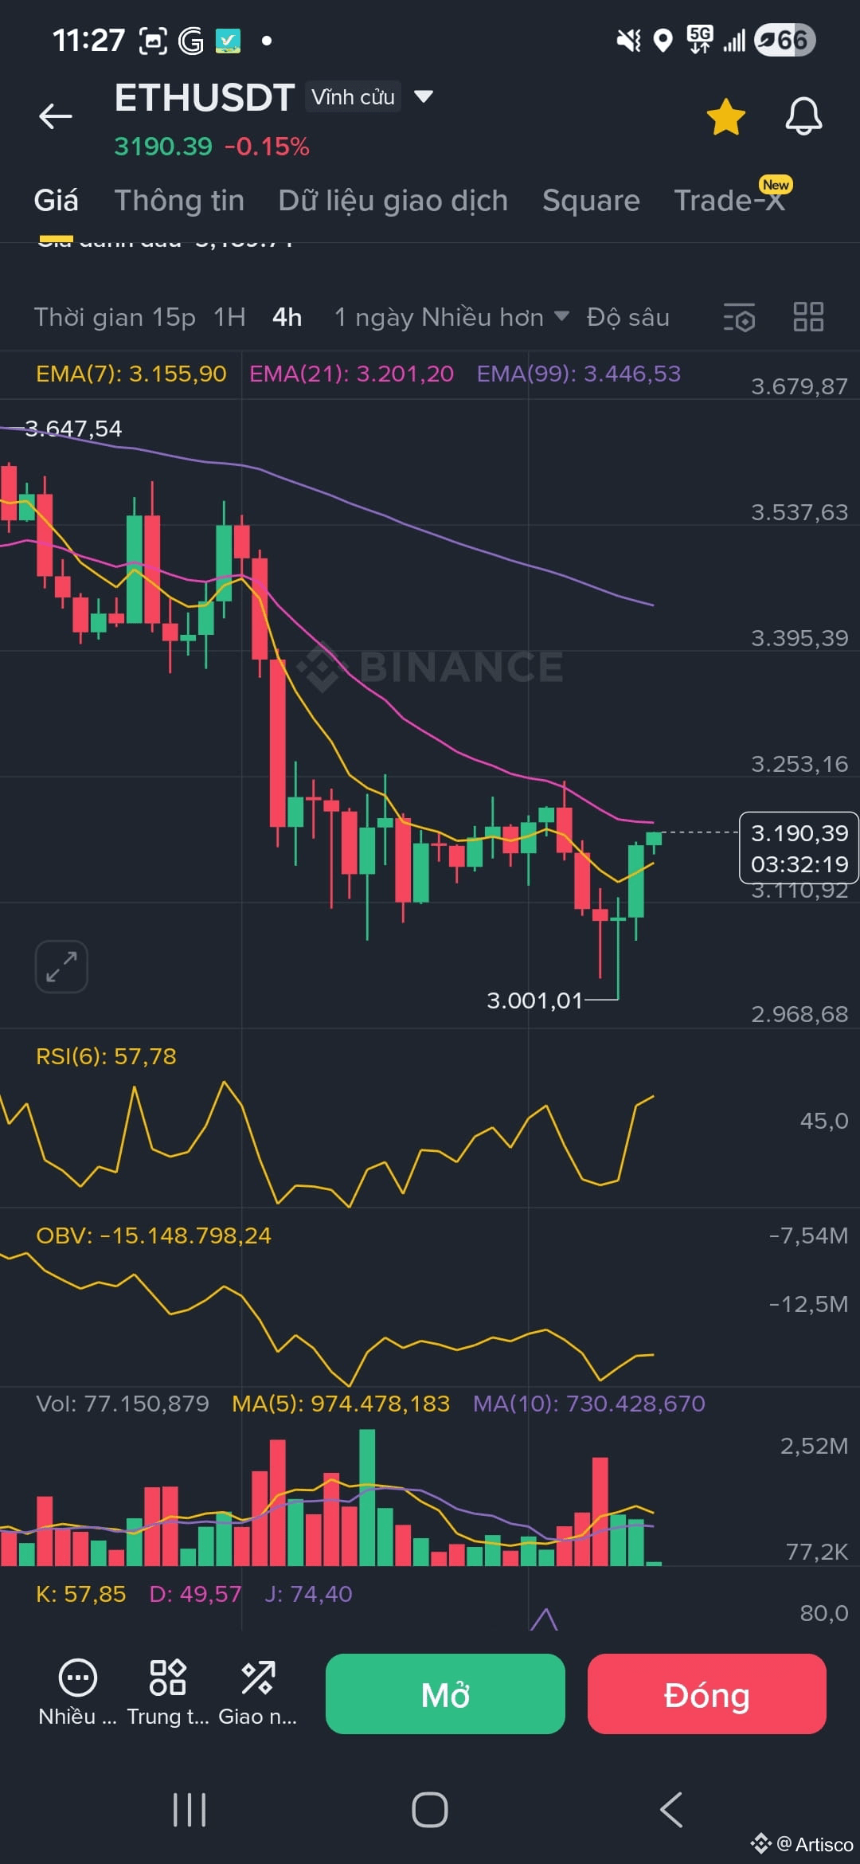Tap the Vol value label
Viewport: 860px width, 1864px height.
[123, 1403]
